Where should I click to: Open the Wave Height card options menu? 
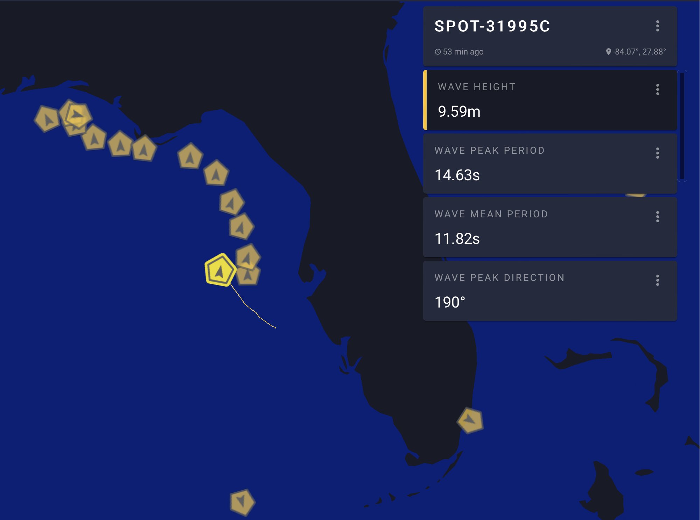(657, 89)
